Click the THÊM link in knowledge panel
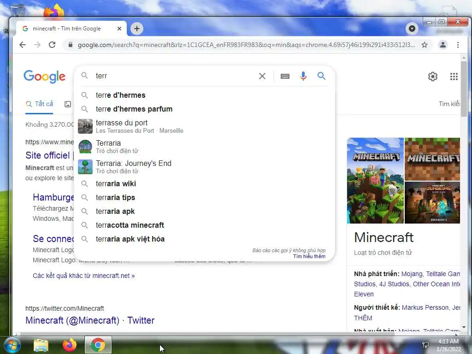 coord(363,318)
